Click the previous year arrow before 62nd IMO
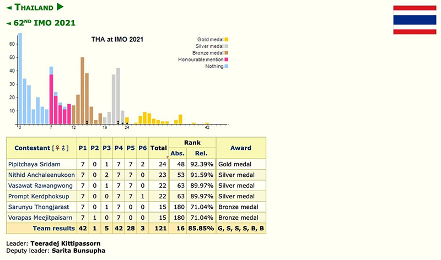441x260 pixels. click(8, 23)
